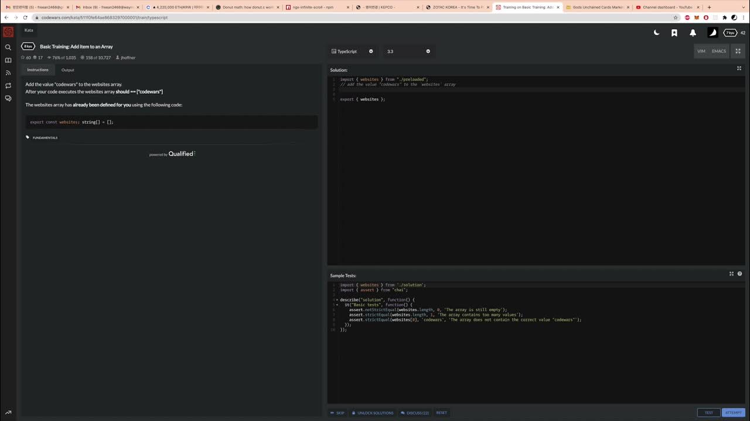Collapse the it("Basic tests") fold arrow
The height and width of the screenshot is (421, 750).
coord(337,305)
